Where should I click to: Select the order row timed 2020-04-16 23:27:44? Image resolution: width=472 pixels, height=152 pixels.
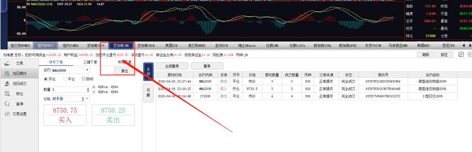click(307, 81)
